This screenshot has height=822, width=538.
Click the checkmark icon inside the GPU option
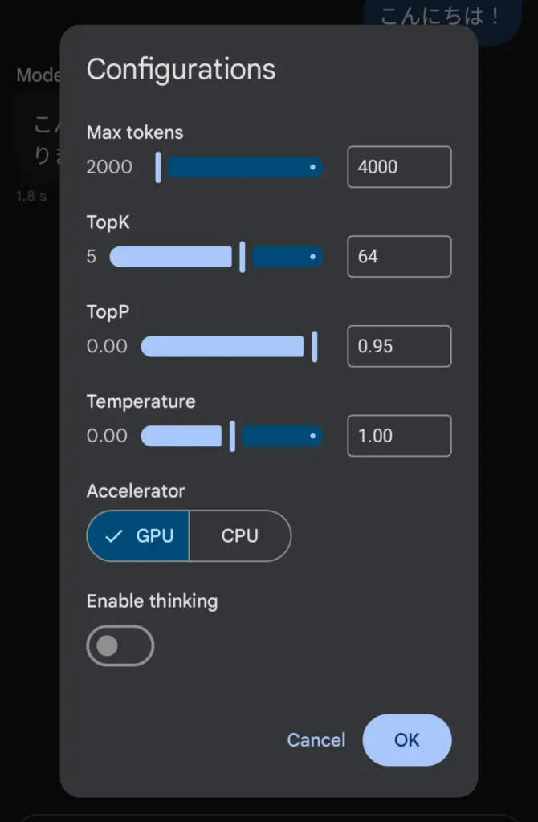pyautogui.click(x=113, y=535)
